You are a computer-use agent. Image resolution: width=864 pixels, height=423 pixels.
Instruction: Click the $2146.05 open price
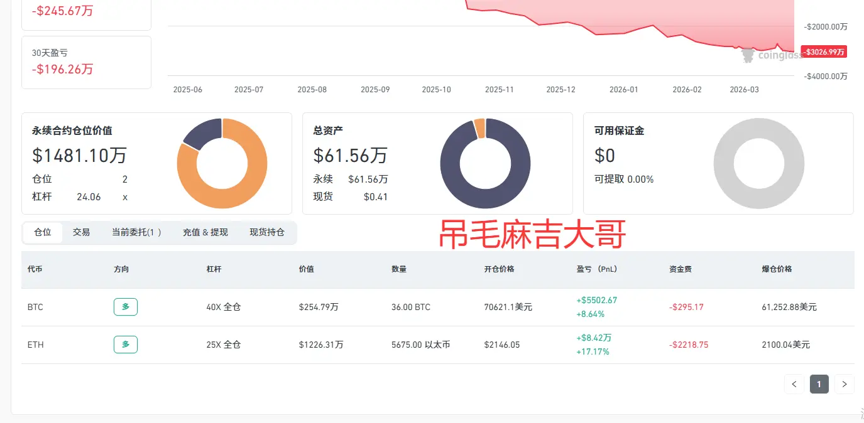502,345
